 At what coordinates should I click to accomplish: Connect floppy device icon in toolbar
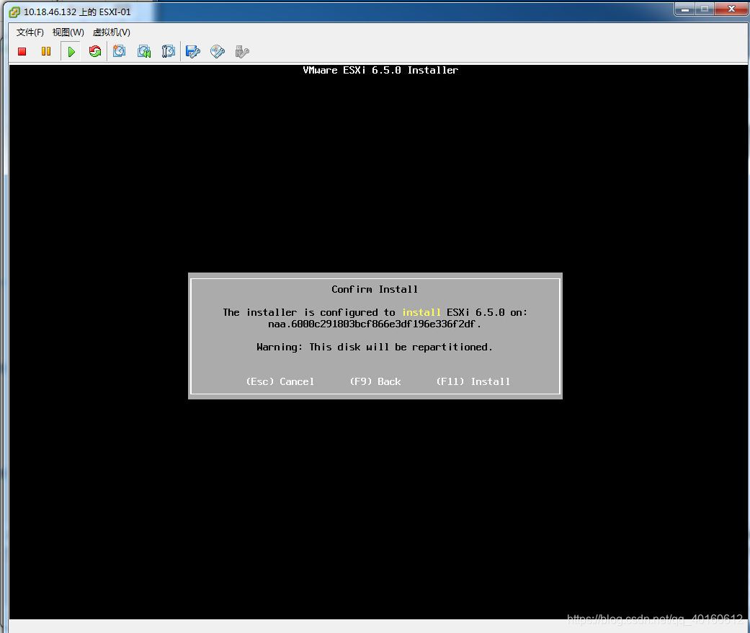tap(193, 51)
